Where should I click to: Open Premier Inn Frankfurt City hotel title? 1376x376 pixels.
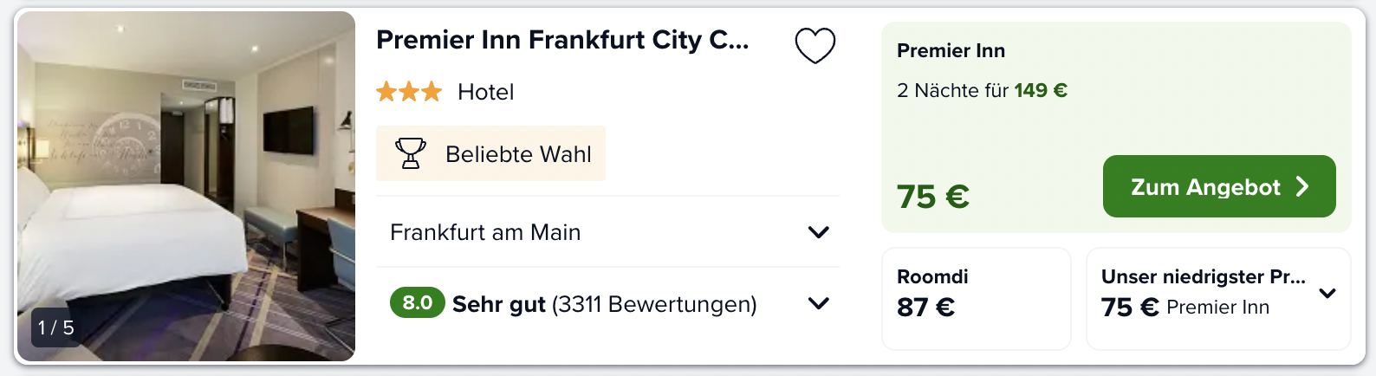[562, 40]
